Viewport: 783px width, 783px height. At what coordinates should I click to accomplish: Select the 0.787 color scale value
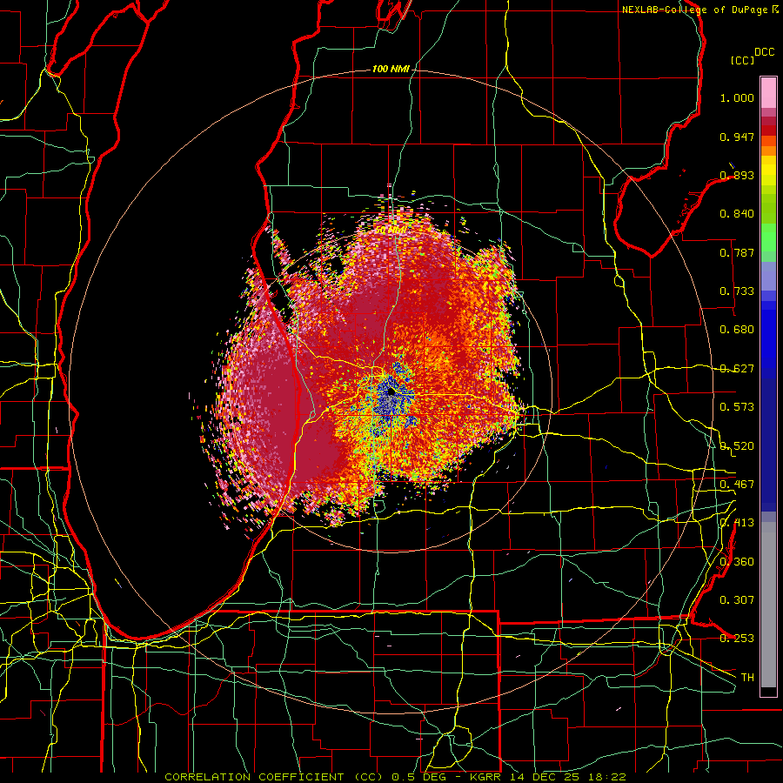click(737, 252)
